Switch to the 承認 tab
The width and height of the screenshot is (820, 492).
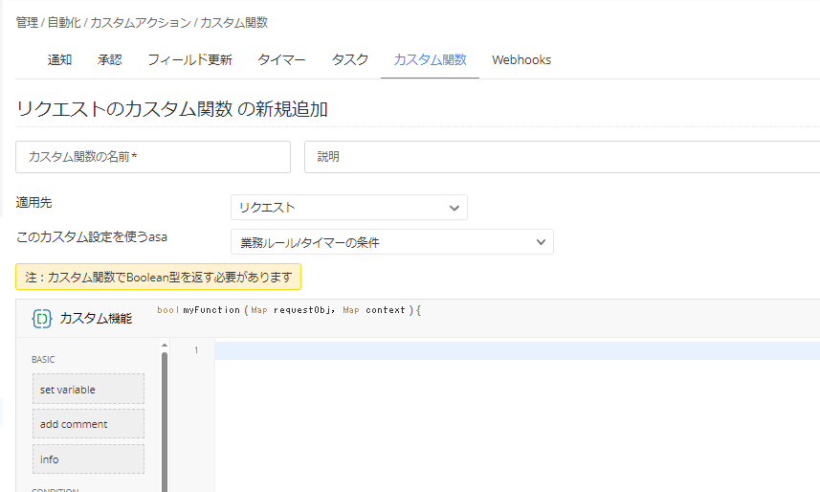(110, 59)
